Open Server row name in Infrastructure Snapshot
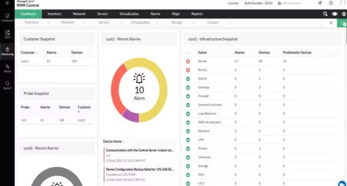 click(202, 61)
